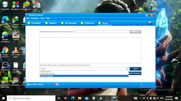Choose Data Balance from the drop-down list
The height and width of the screenshot is (101, 181).
pyautogui.click(x=46, y=72)
